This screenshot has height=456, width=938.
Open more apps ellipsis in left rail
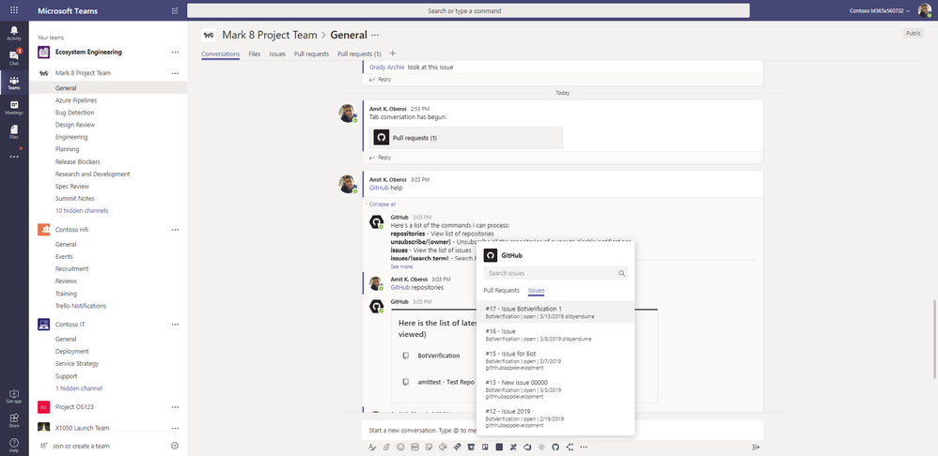coord(14,157)
